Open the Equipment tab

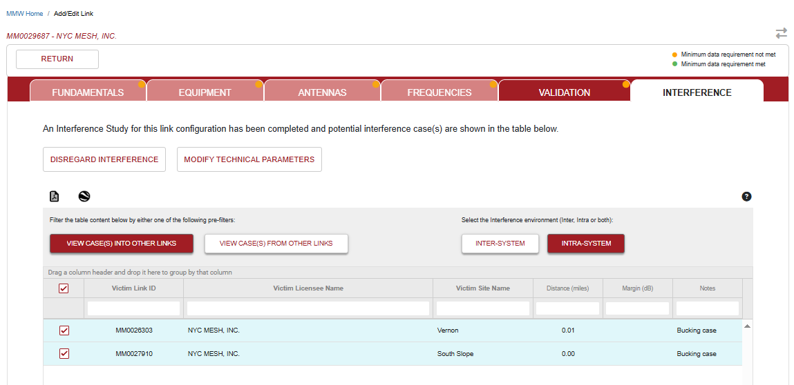pyautogui.click(x=205, y=92)
